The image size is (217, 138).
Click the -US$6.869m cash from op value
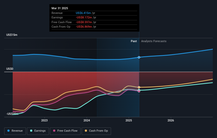click(x=84, y=27)
